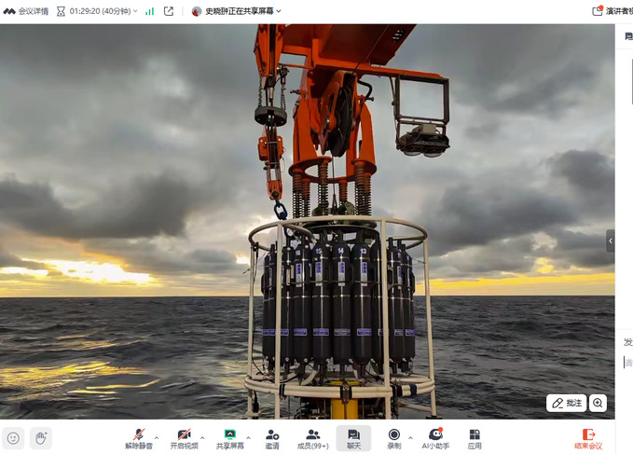Expand video options arrow beside 开启视频

click(202, 436)
